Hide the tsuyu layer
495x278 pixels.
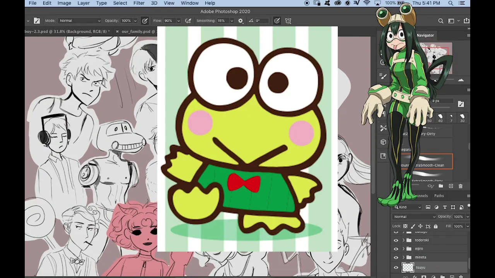(396, 268)
